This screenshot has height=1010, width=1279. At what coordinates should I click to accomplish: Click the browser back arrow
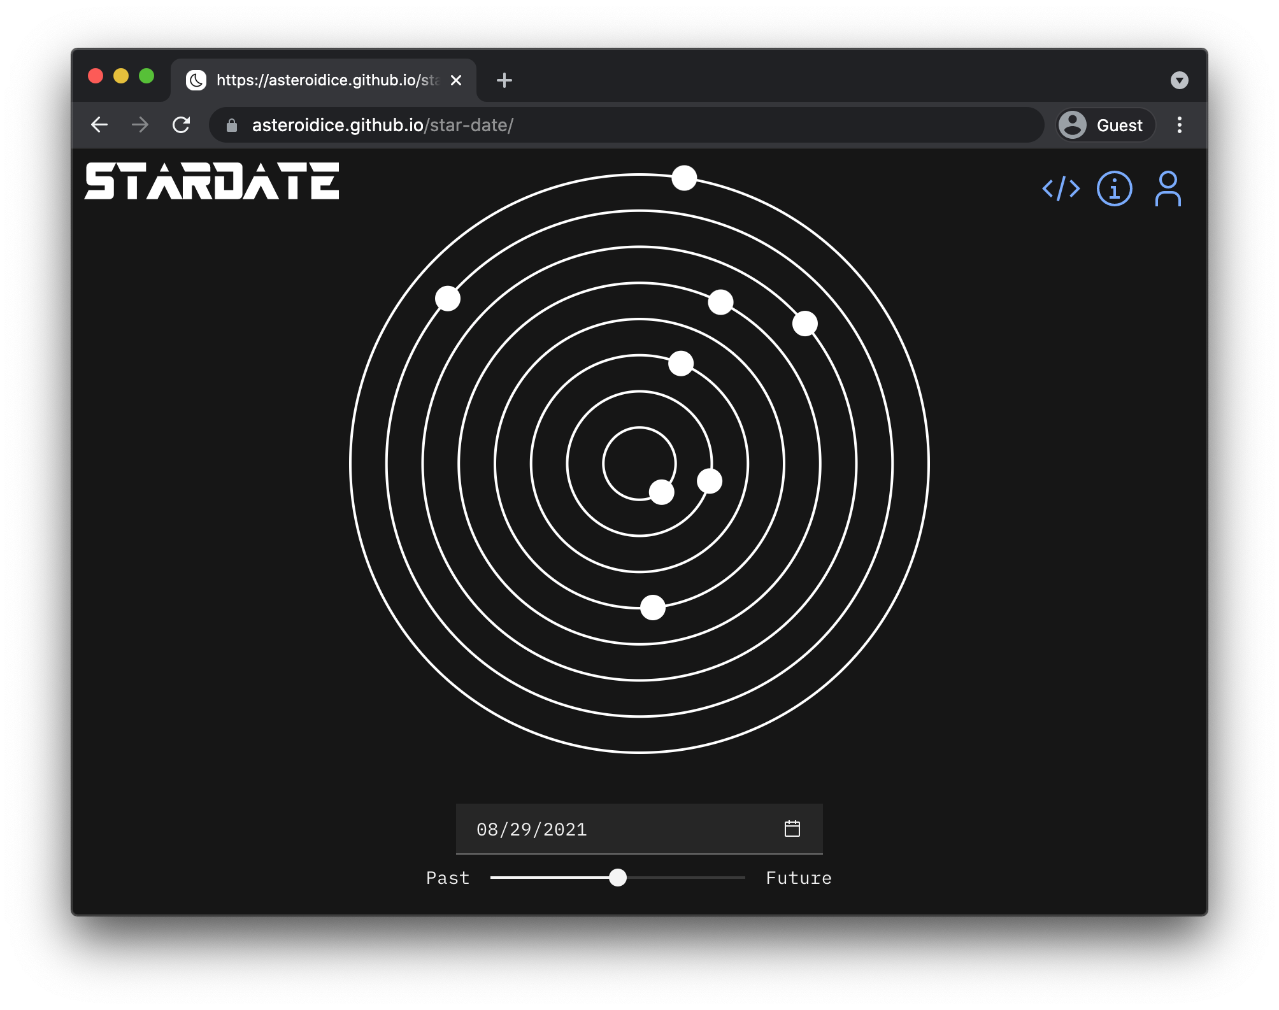point(99,125)
